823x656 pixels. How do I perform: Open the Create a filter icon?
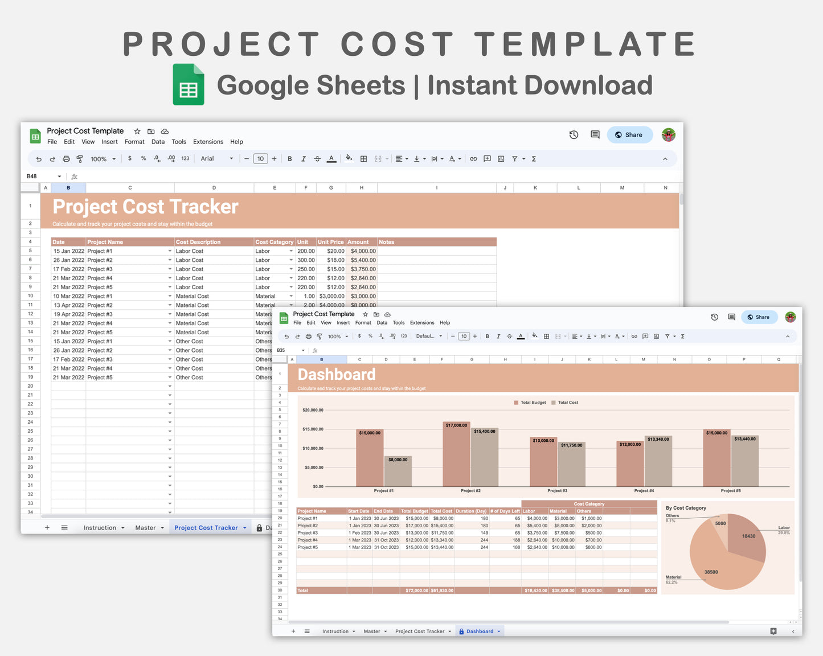(x=515, y=158)
